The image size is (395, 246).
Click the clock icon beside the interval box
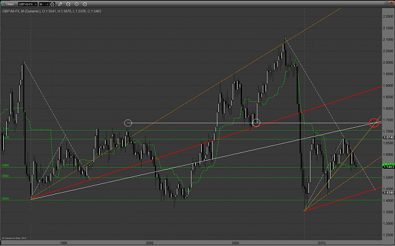[x=52, y=4]
